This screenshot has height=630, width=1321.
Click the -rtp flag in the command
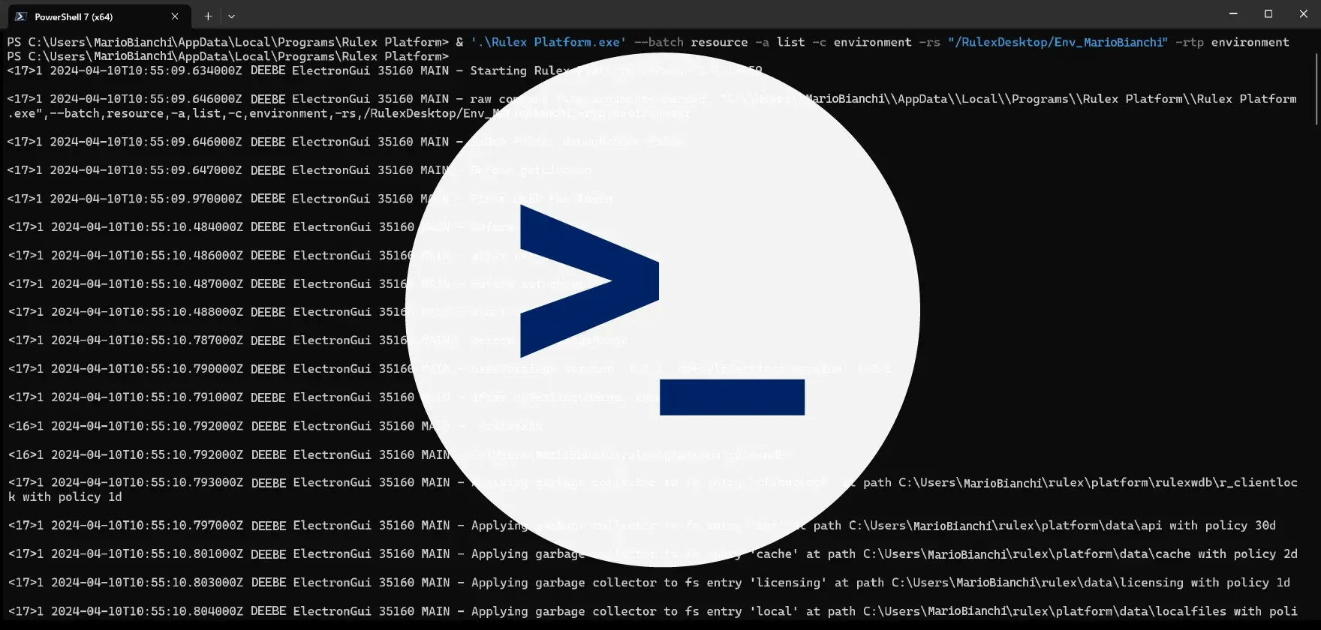[x=1190, y=42]
